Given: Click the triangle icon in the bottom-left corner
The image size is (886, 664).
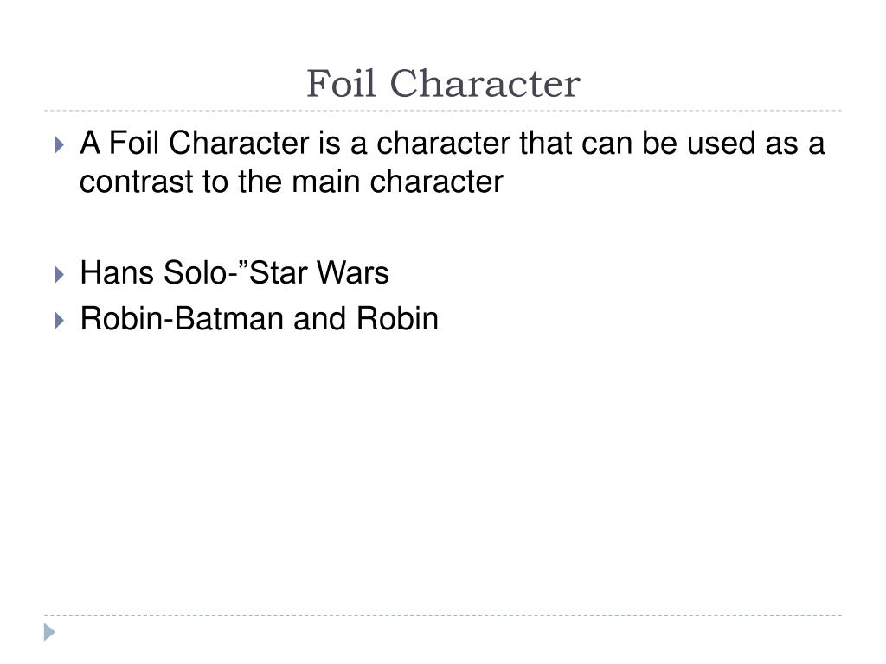Looking at the screenshot, I should [49, 632].
